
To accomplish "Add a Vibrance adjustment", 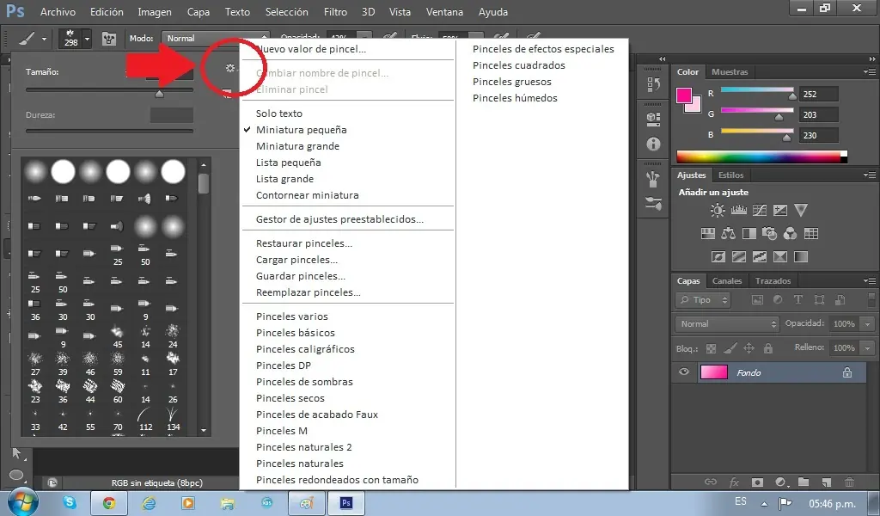I will 801,211.
